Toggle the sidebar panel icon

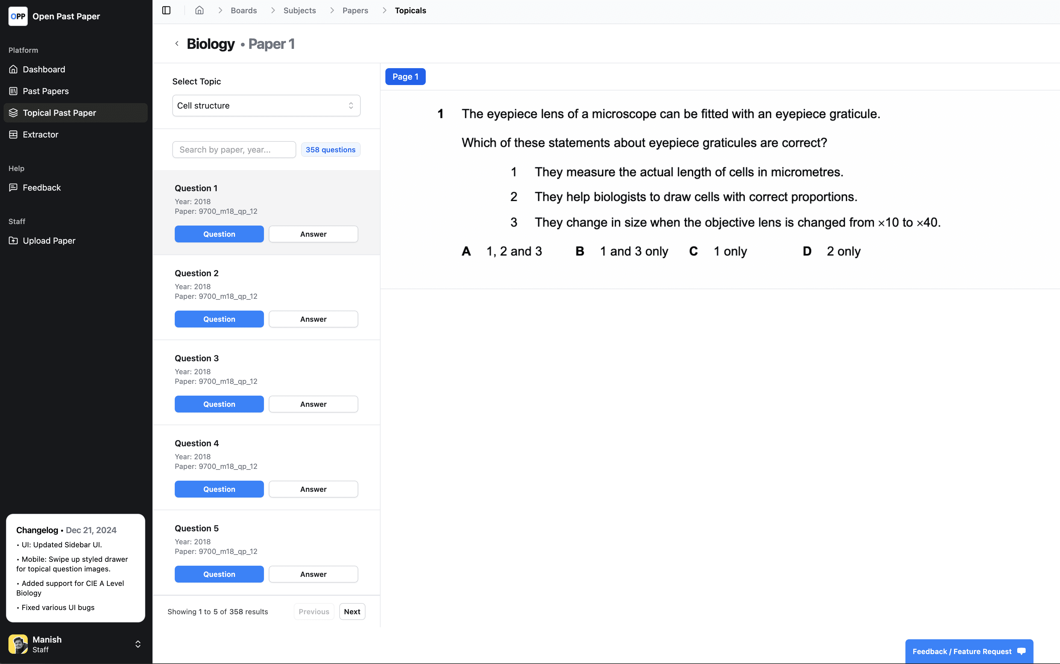click(x=166, y=10)
